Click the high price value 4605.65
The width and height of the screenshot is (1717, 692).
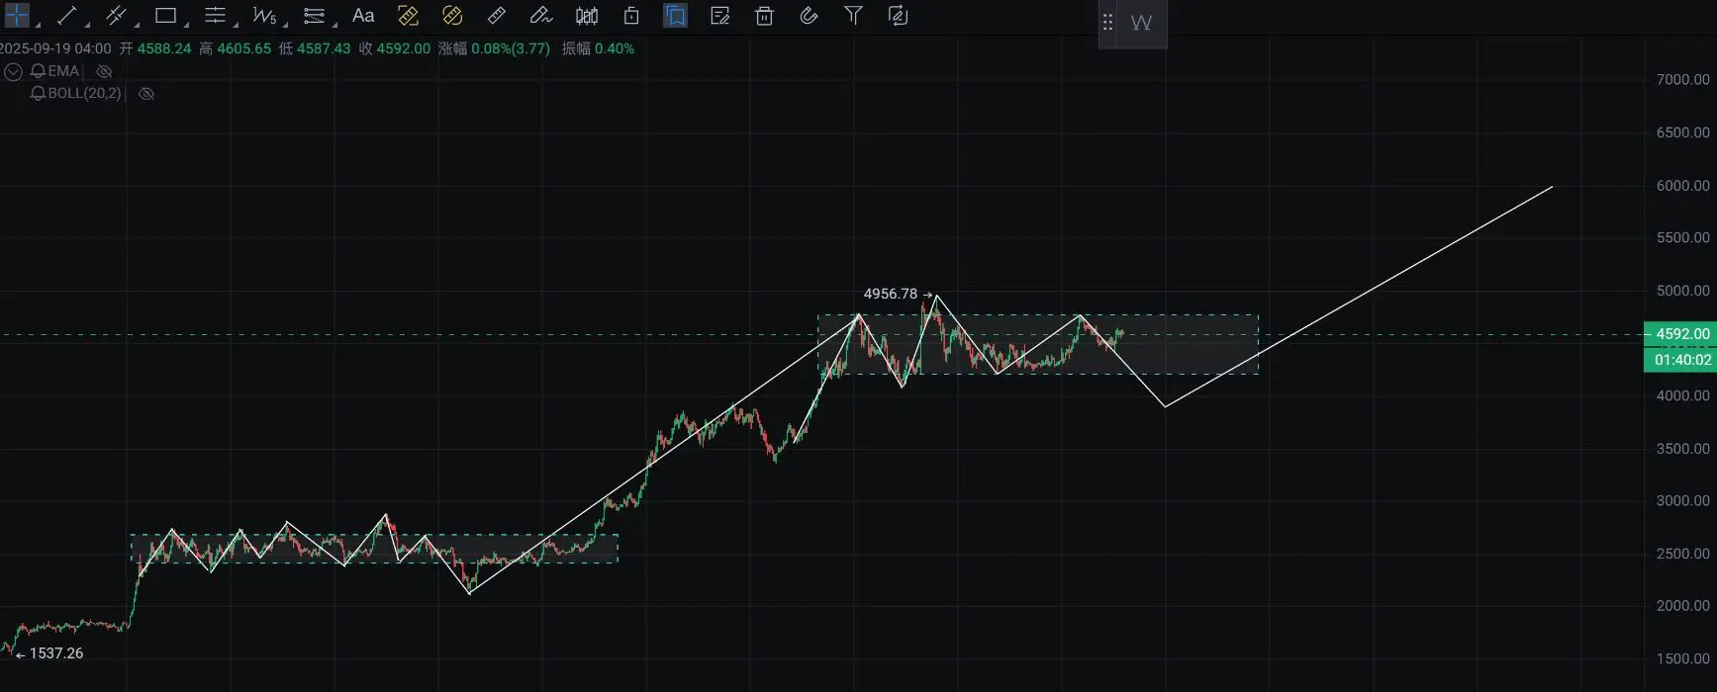pos(243,48)
